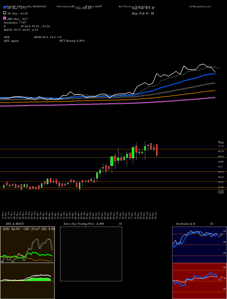Click the ADX 34.88 readout in indicator panel
Screen dimensions: 227x299
11,229
